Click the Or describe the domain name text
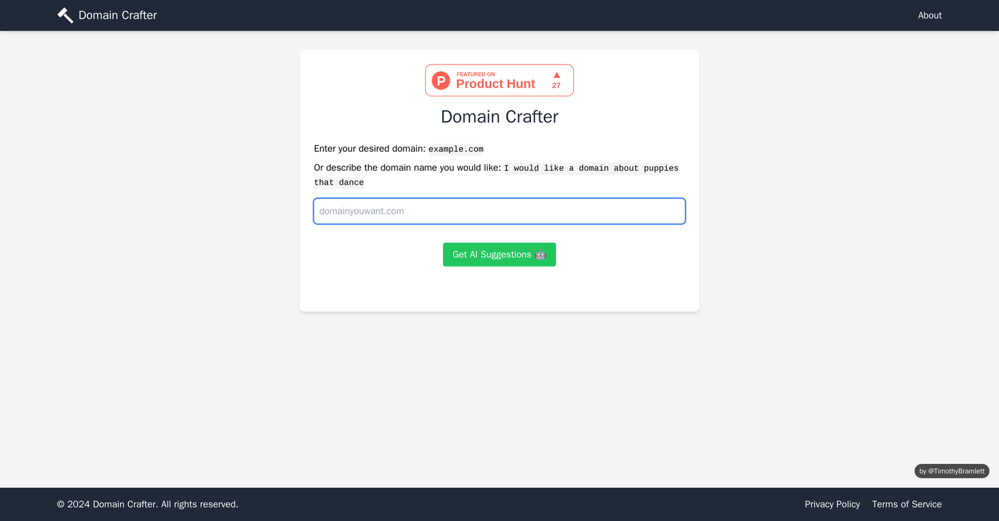Screen dimensions: 999x521 click(408, 168)
